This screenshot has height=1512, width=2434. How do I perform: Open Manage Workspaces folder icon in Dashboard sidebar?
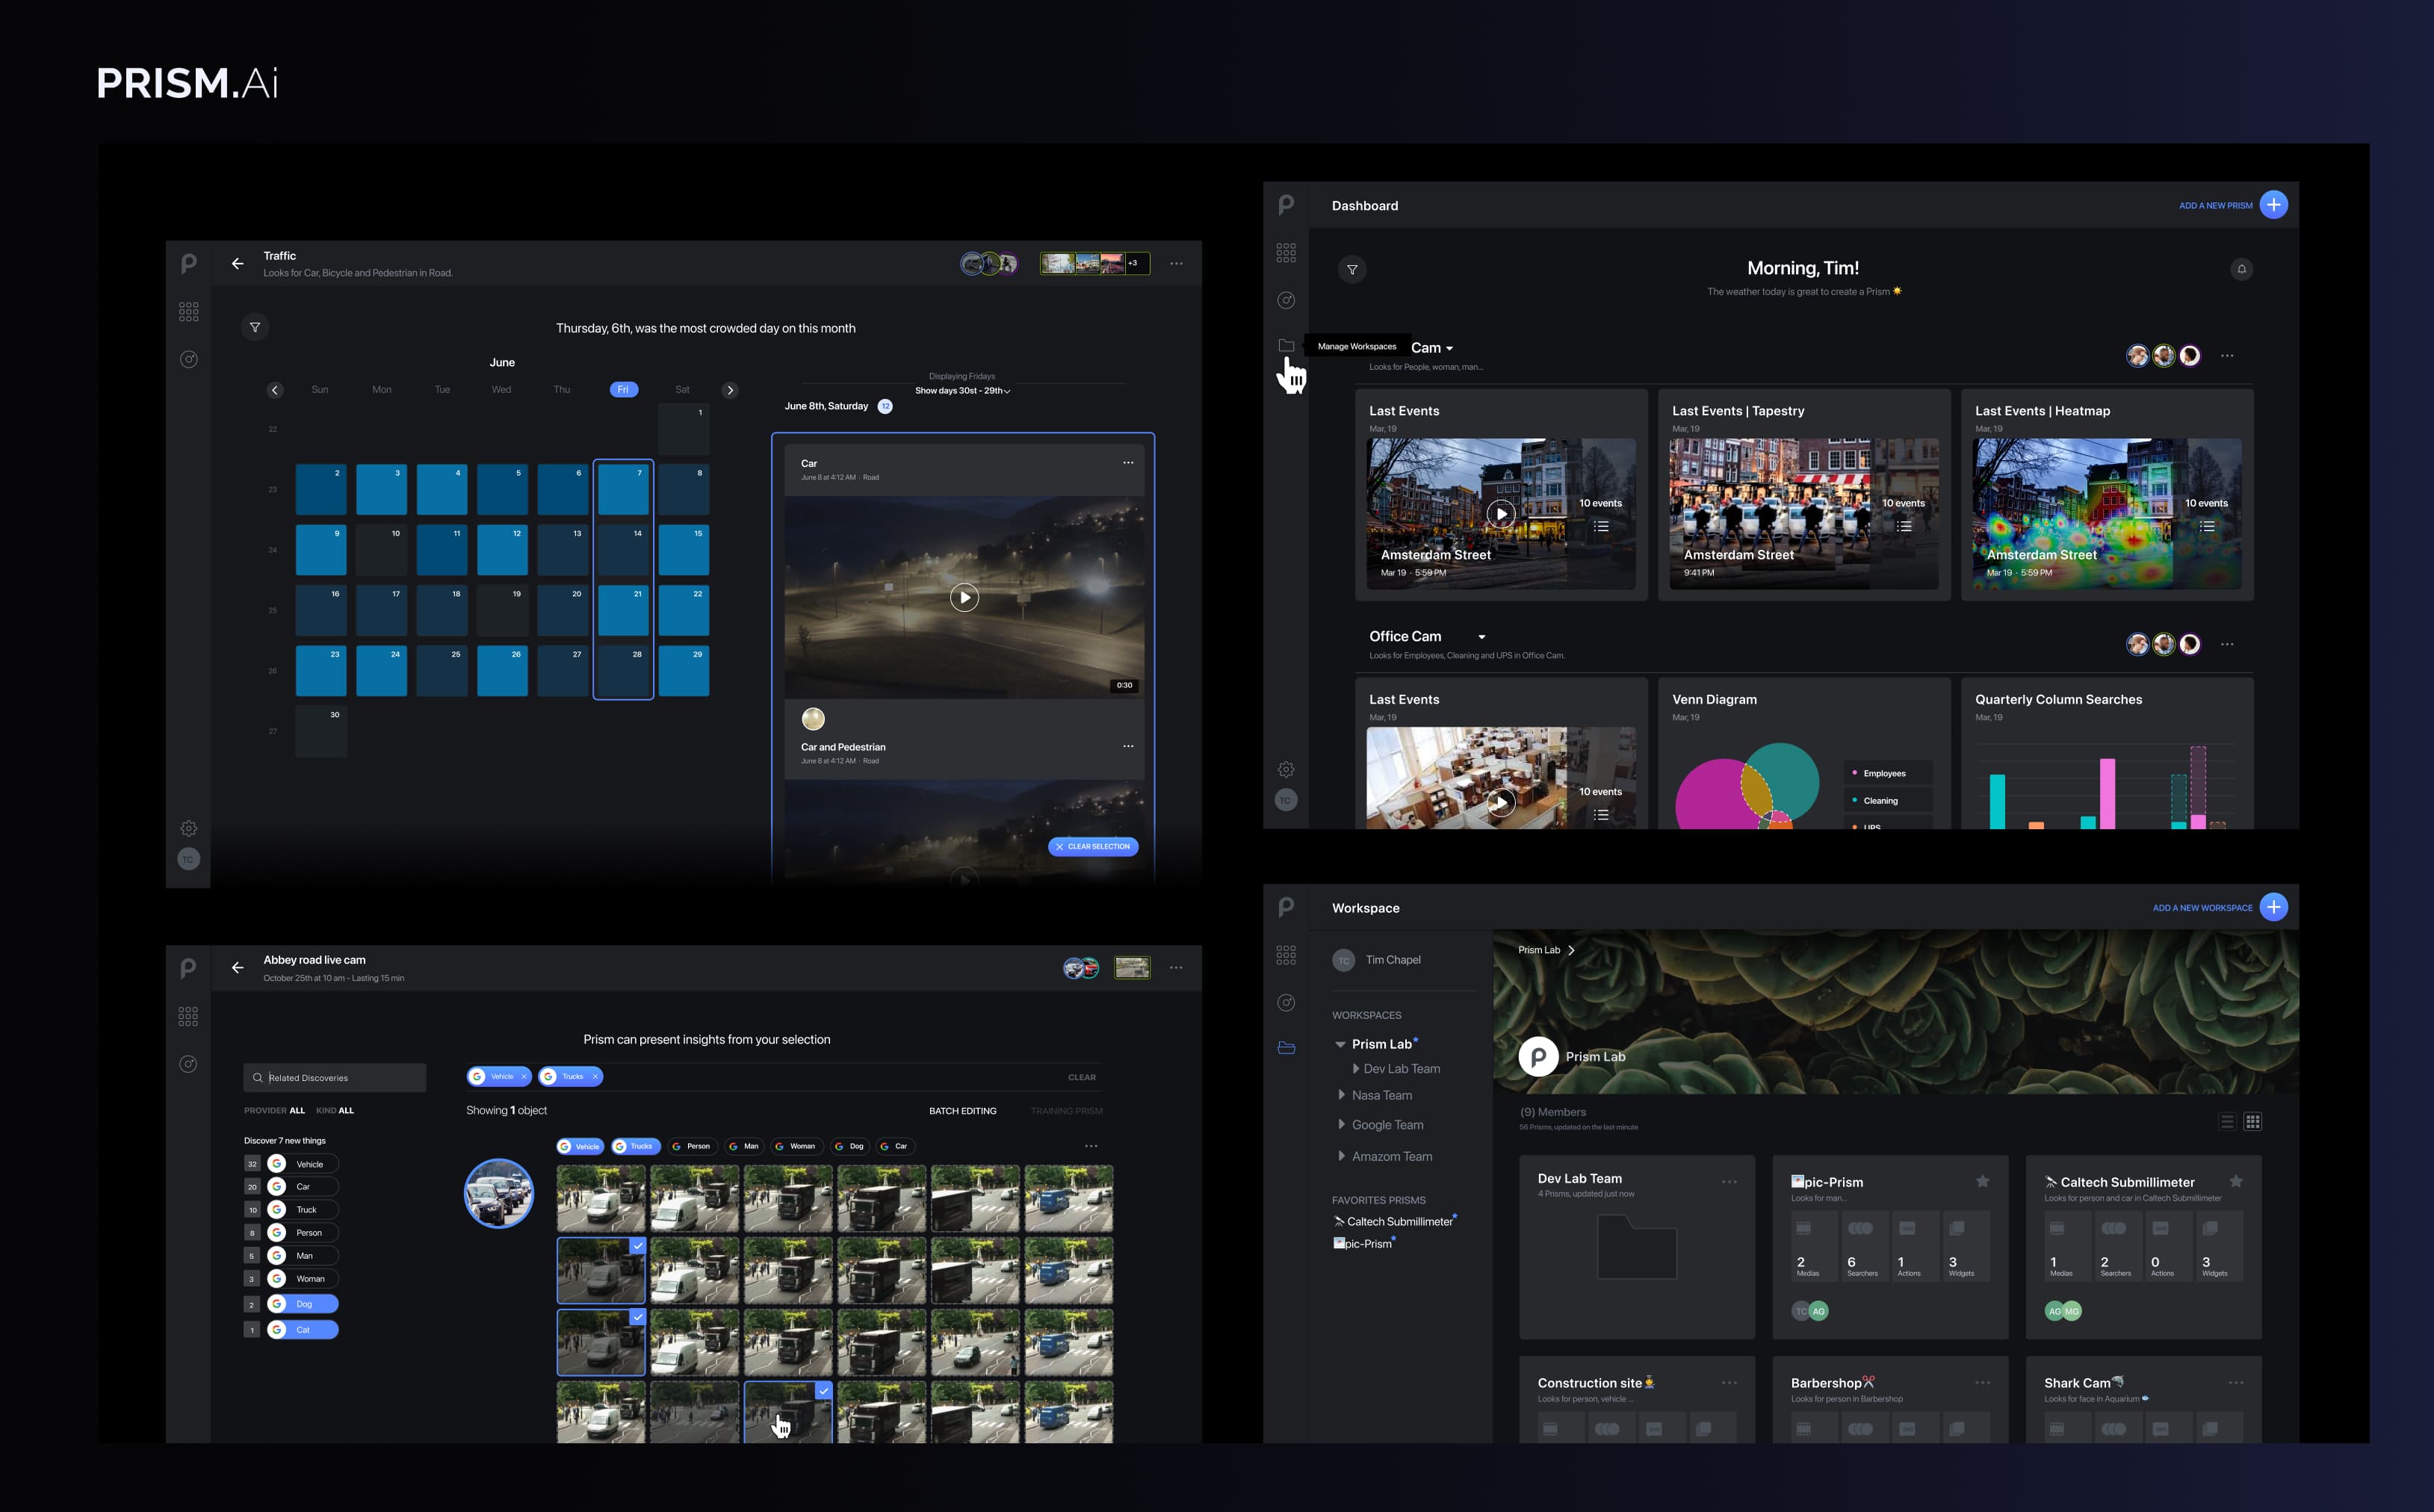tap(1286, 346)
